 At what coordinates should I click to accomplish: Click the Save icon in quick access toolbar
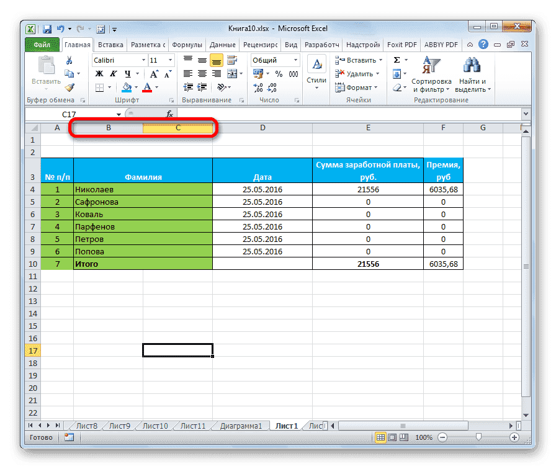[47, 29]
